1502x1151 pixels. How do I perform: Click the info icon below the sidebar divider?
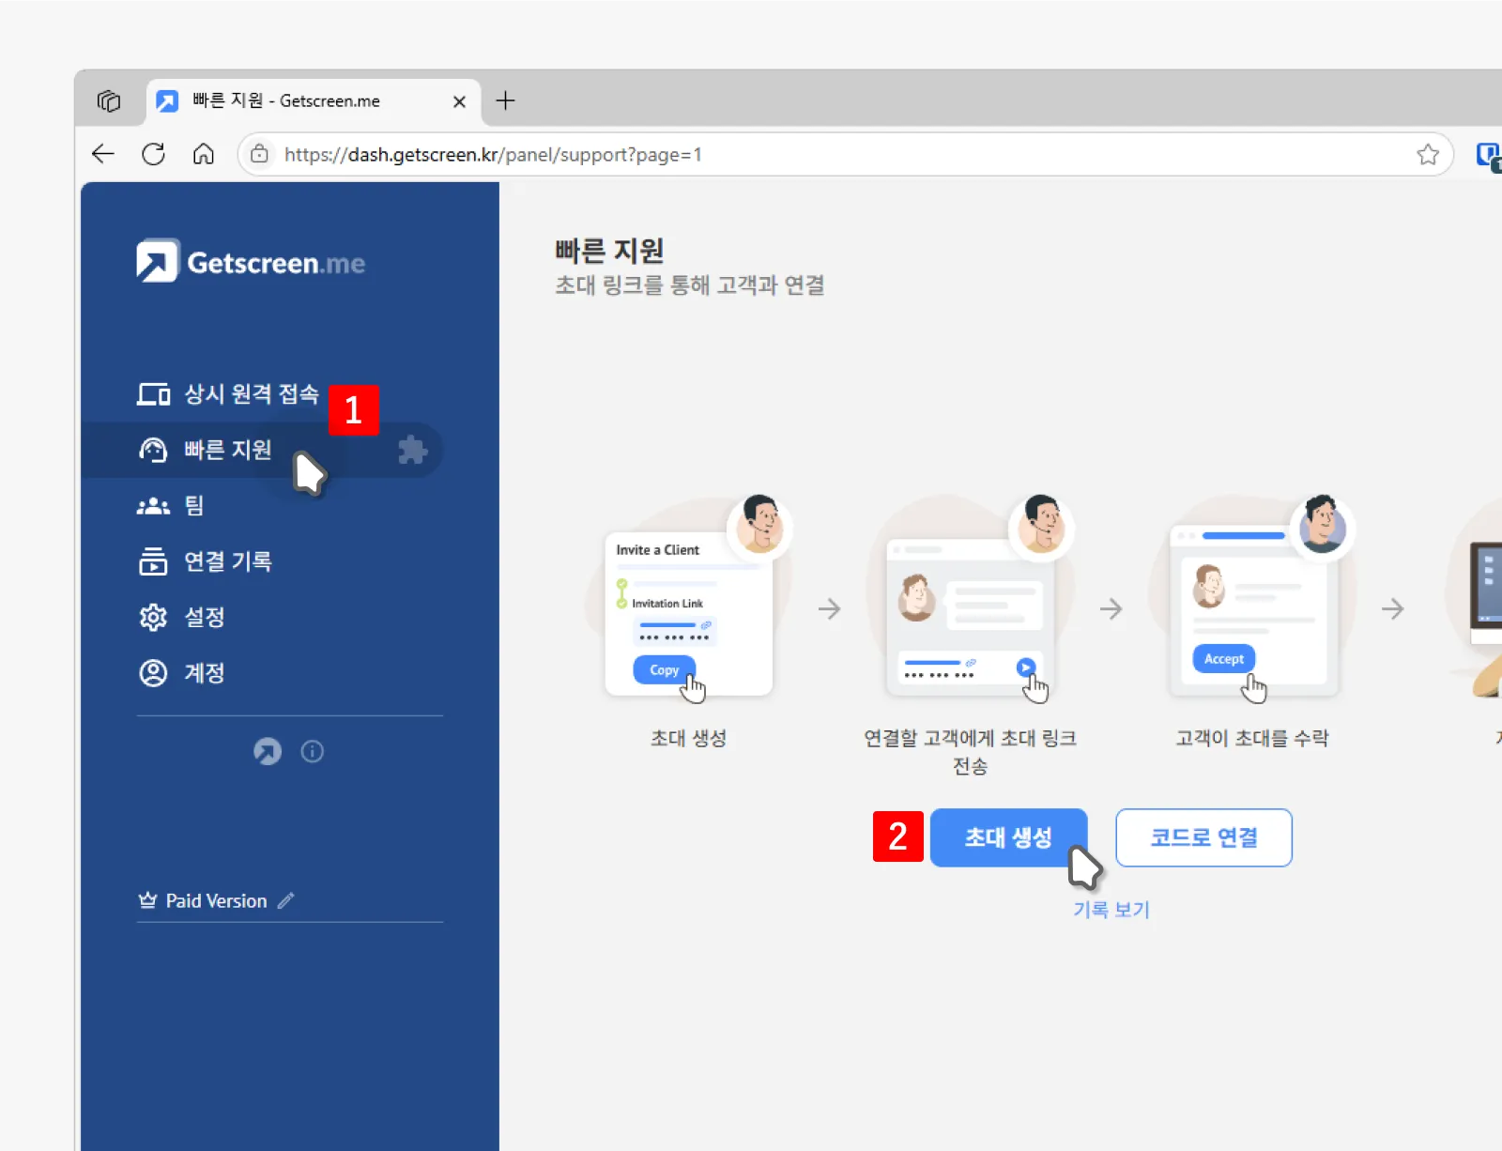(x=313, y=751)
